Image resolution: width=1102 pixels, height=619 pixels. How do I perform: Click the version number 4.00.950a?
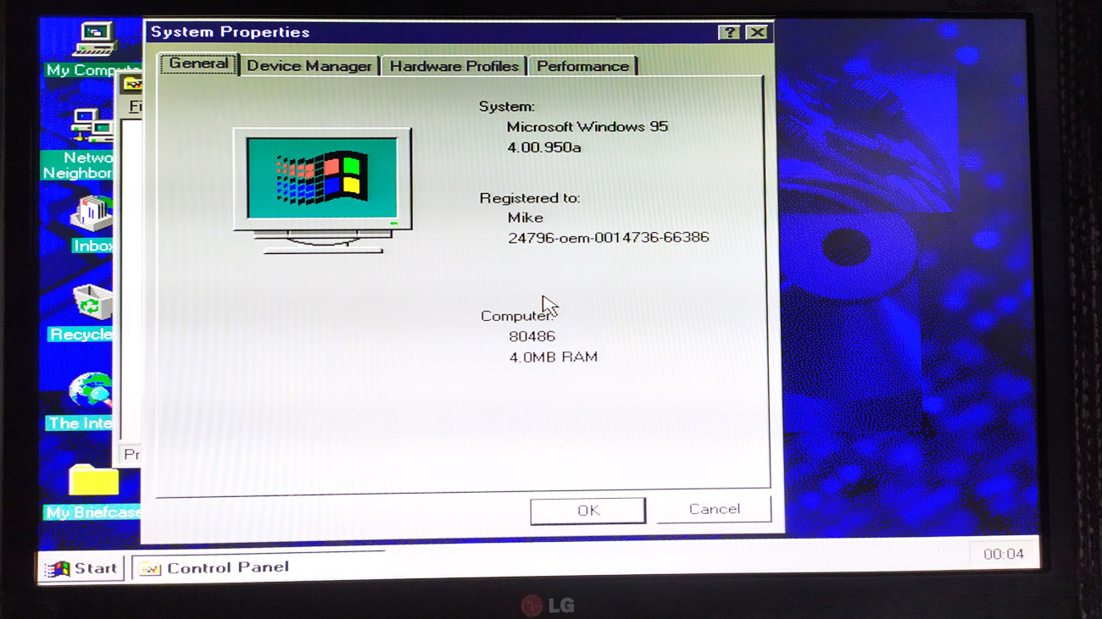(x=543, y=147)
